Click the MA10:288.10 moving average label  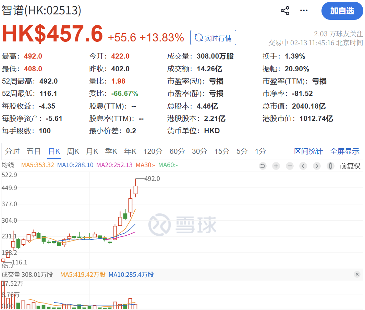75,165
